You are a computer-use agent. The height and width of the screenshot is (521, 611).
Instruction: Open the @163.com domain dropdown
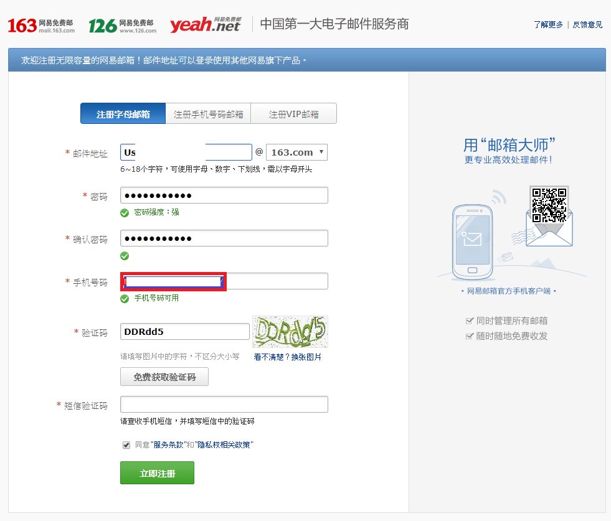(296, 152)
